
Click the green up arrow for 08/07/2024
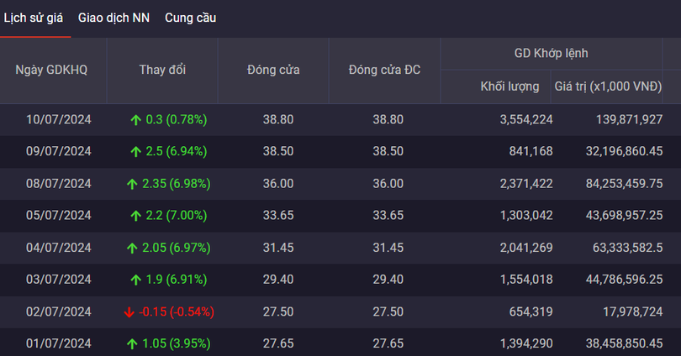pos(132,184)
